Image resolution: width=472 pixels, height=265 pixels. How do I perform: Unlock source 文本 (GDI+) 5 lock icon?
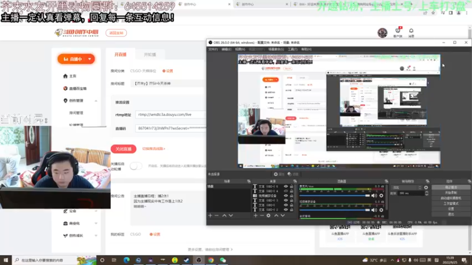point(291,186)
